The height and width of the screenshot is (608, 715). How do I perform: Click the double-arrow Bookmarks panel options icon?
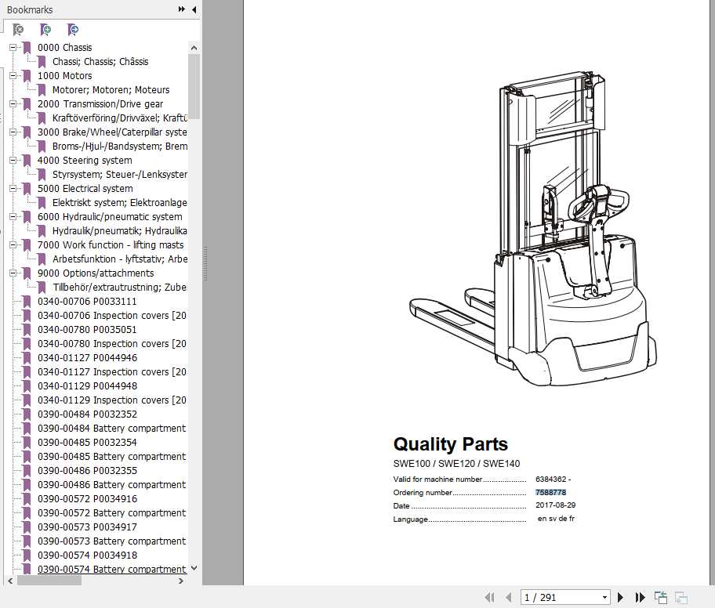point(182,9)
